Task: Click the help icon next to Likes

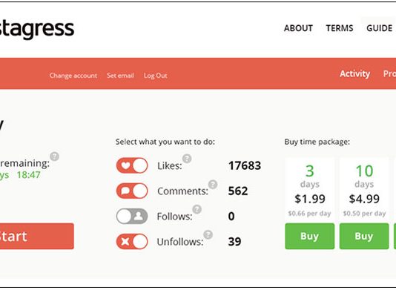Action: tap(187, 159)
